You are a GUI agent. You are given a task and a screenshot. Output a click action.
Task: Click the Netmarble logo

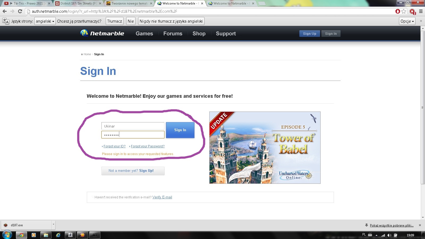click(102, 33)
